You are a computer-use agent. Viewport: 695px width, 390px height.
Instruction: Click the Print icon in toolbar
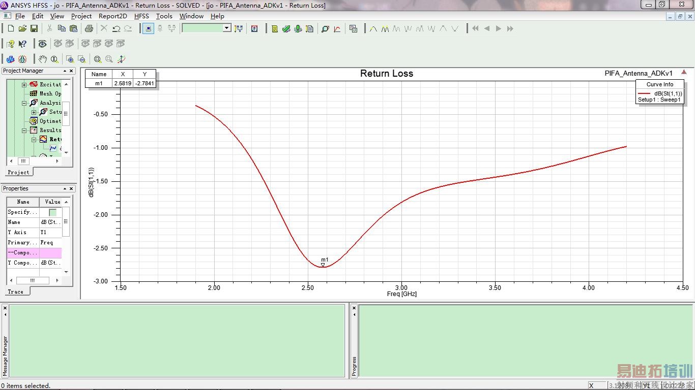pos(89,28)
